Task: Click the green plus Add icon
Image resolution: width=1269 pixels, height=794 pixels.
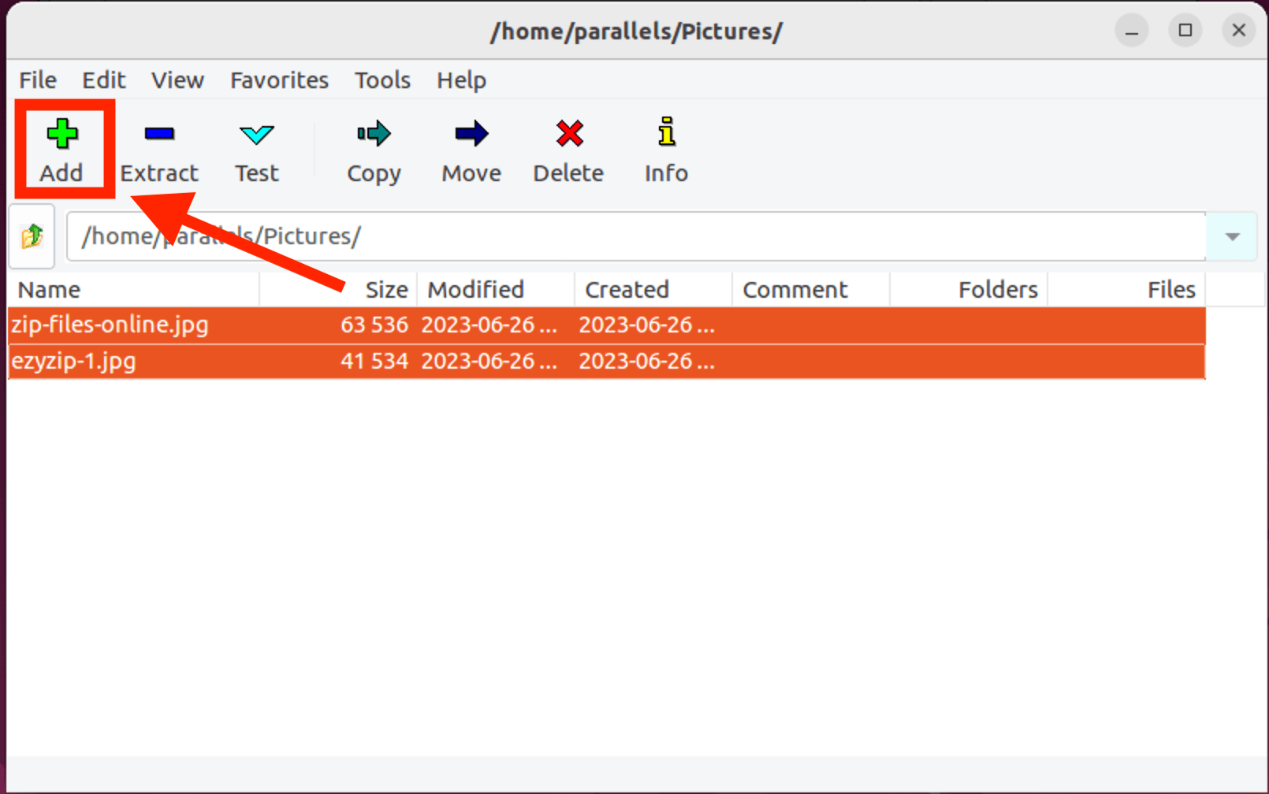Action: 61,135
